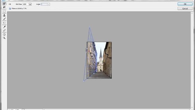The height and width of the screenshot is (110, 195).
Task: Click the vertical scrollbar up arrow
Action: pyautogui.click(x=192, y=13)
